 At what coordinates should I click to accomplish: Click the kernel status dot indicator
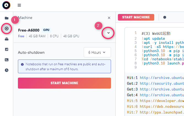(x=165, y=17)
